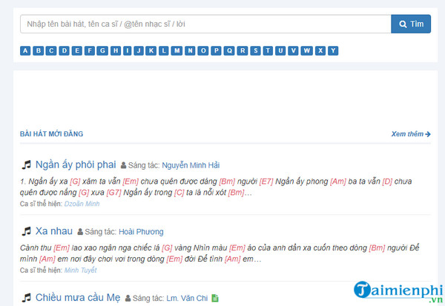
Task: Filter songs by letter A
Action: (x=25, y=51)
